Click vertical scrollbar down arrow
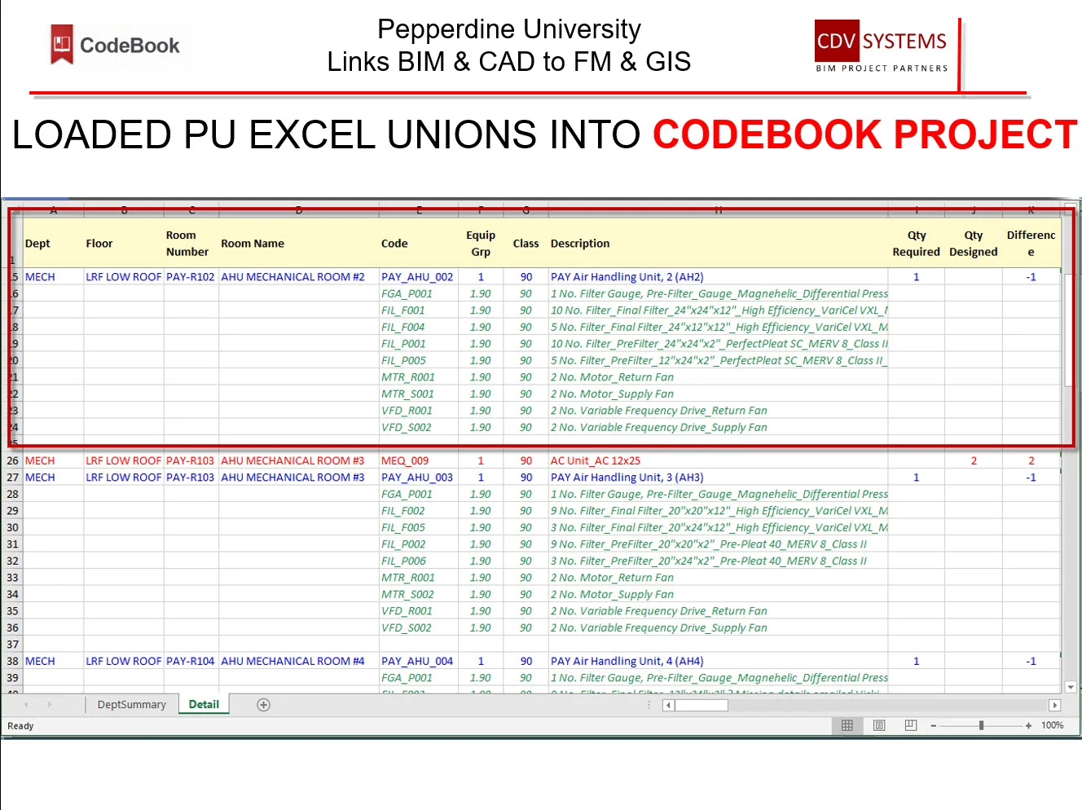This screenshot has width=1082, height=810. (1071, 687)
